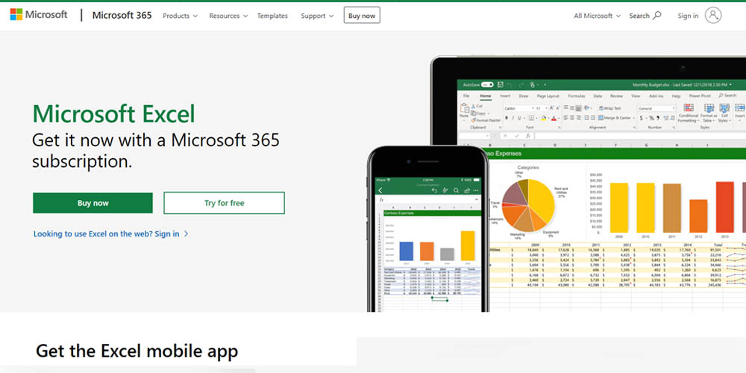This screenshot has height=373, width=746.
Task: Select Data tab in tablet Excel ribbon
Action: click(598, 95)
